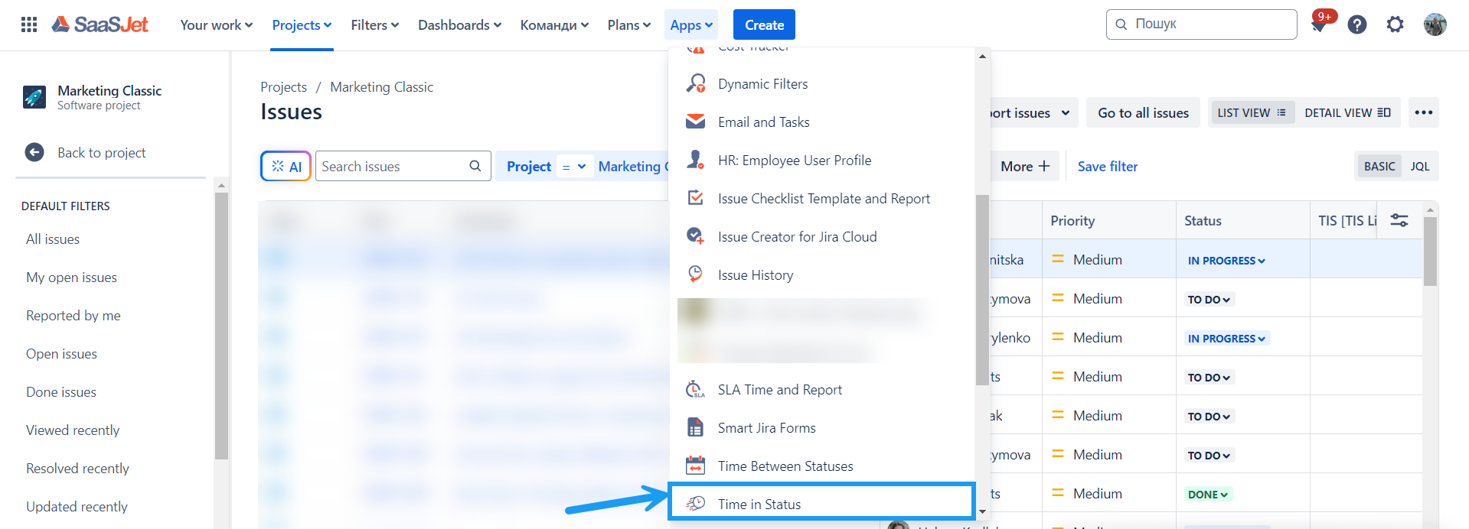This screenshot has width=1469, height=529.
Task: Click the Marketing Classic project rocket icon
Action: [x=34, y=97]
